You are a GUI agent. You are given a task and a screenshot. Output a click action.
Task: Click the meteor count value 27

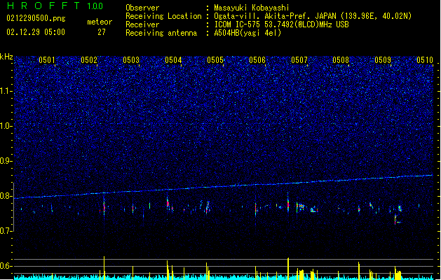coord(102,32)
